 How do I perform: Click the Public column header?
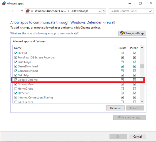(x=134, y=48)
